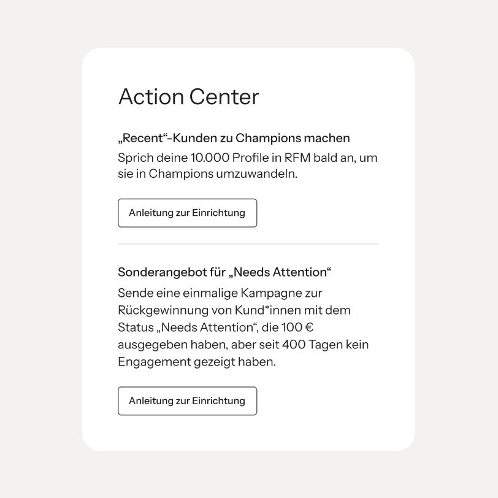Click the first "Anleitung zur Einrichtung" button
498x498 pixels.
click(x=188, y=213)
